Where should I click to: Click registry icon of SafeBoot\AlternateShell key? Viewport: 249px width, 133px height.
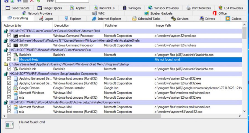[6, 31]
